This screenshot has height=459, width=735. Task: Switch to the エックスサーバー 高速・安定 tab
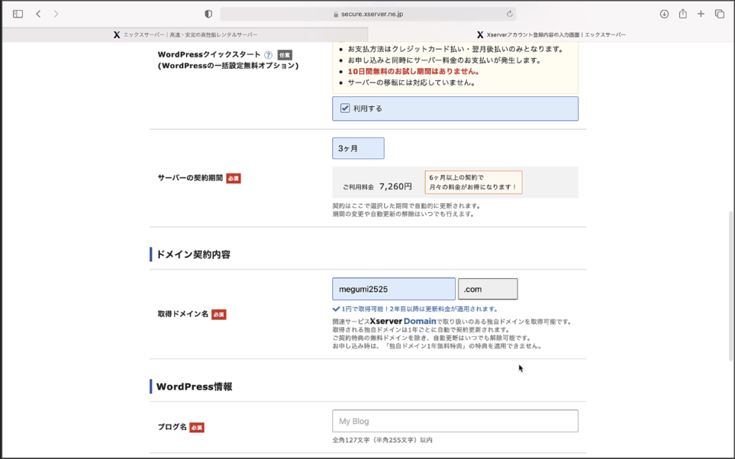(x=185, y=34)
